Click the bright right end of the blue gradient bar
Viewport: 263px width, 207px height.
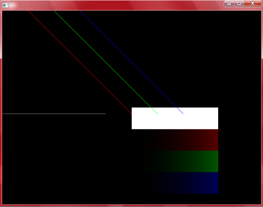point(214,183)
